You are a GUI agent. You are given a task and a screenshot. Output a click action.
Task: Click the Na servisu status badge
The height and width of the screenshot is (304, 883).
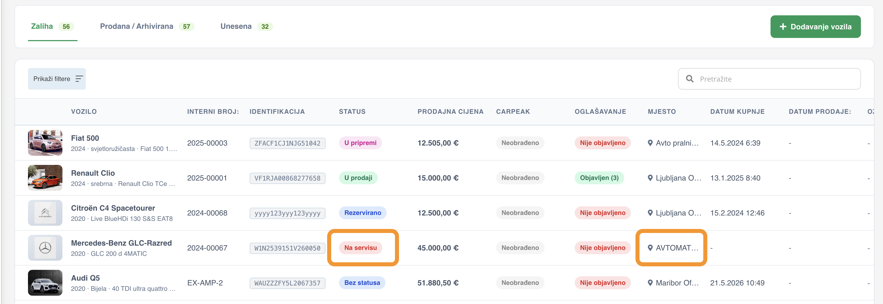[361, 248]
